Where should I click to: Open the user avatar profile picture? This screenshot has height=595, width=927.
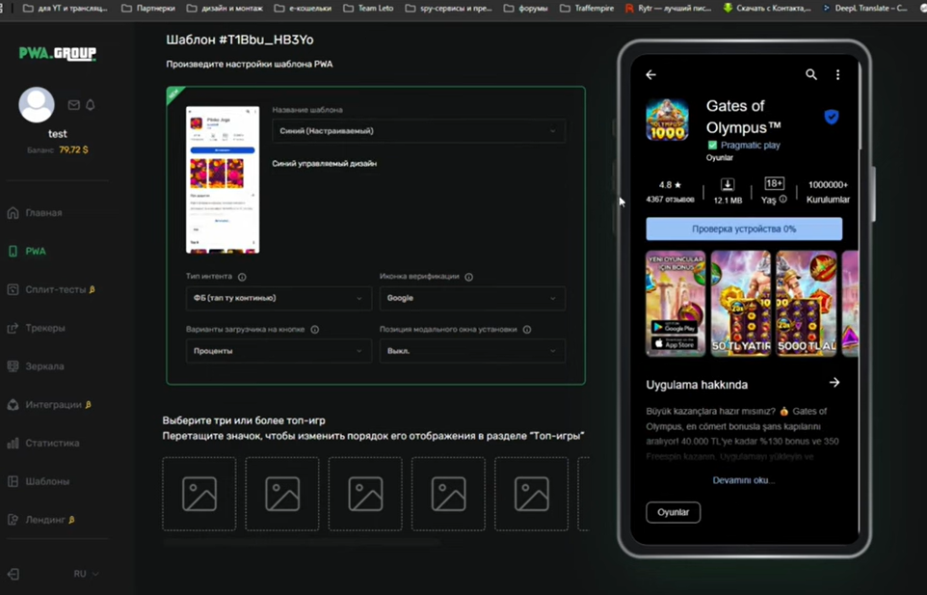tap(37, 105)
